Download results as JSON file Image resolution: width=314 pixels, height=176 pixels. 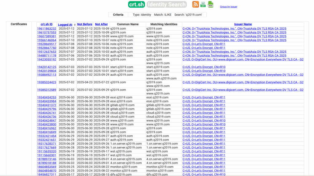(210, 4)
